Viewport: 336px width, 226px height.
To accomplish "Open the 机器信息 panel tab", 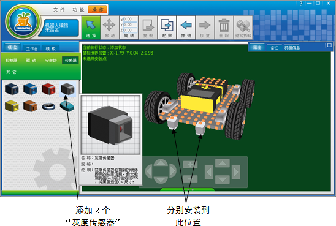I will coord(292,48).
